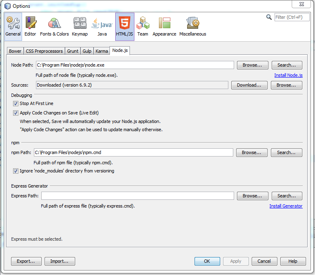
Task: Click the Export button
Action: 26,262
